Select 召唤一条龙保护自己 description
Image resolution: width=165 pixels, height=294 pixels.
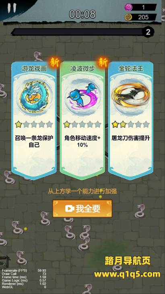point(34,142)
